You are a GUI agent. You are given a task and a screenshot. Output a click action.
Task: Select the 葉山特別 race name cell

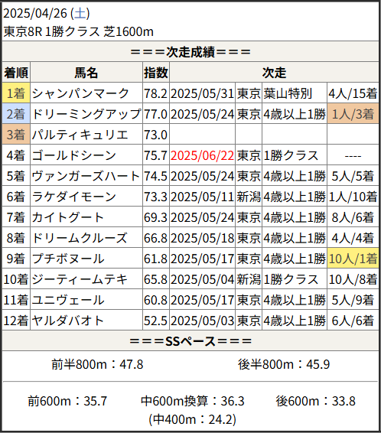295,93
